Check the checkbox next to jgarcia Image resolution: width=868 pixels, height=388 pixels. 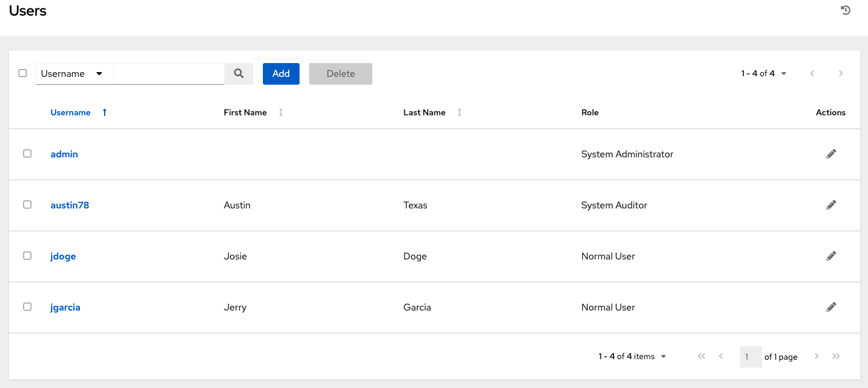(27, 306)
